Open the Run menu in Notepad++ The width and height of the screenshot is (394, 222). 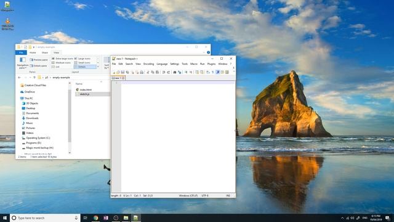pos(203,64)
